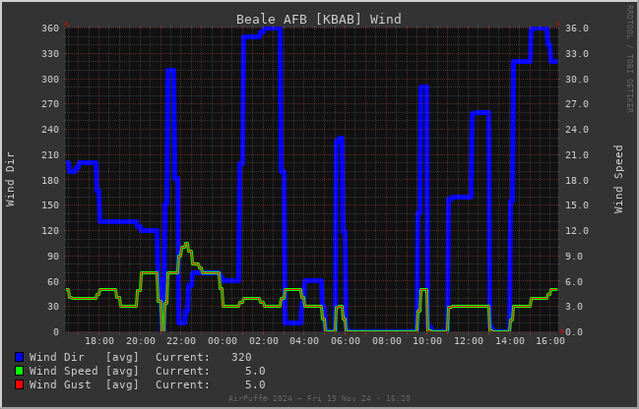
Task: Click the blue Wind Dir legend swatch
Action: (x=19, y=357)
